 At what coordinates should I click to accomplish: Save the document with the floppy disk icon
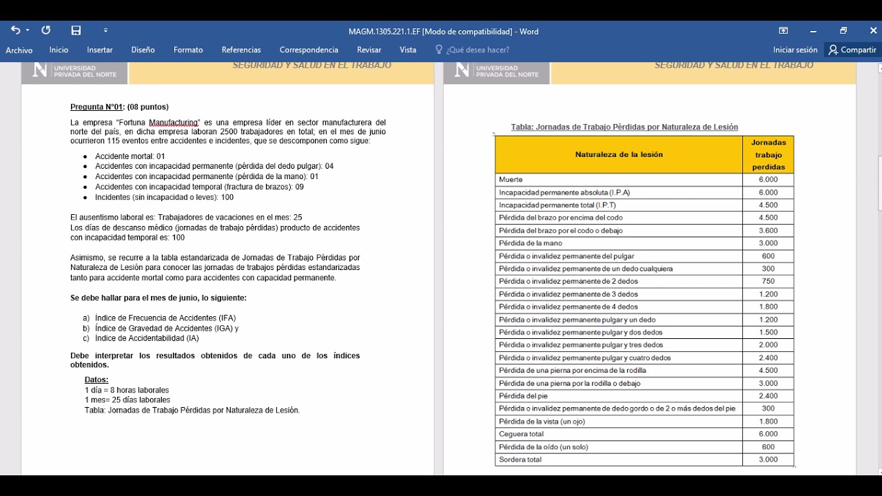[76, 30]
